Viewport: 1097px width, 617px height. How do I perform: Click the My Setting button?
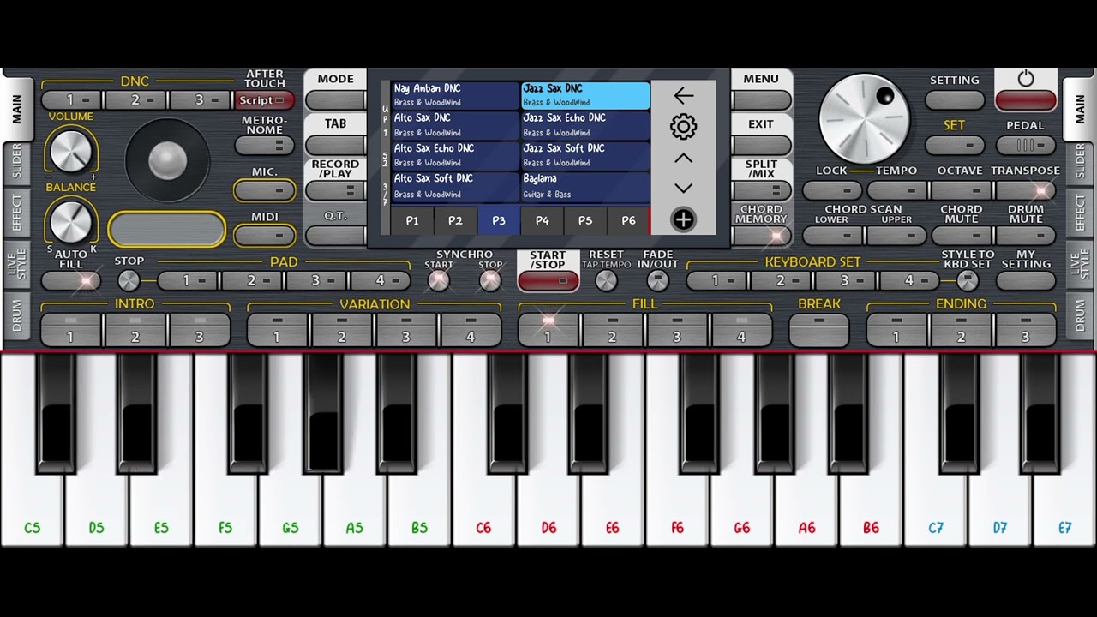[x=1026, y=280]
